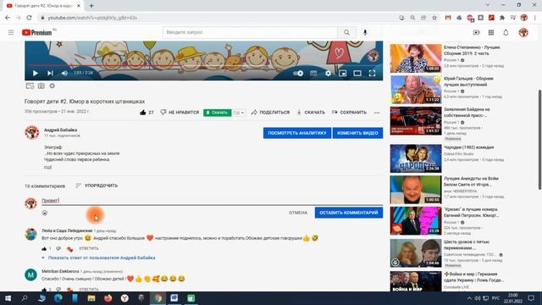The width and height of the screenshot is (542, 305).
Task: Open Gmail extension icon in toolbar
Action: tap(448, 18)
